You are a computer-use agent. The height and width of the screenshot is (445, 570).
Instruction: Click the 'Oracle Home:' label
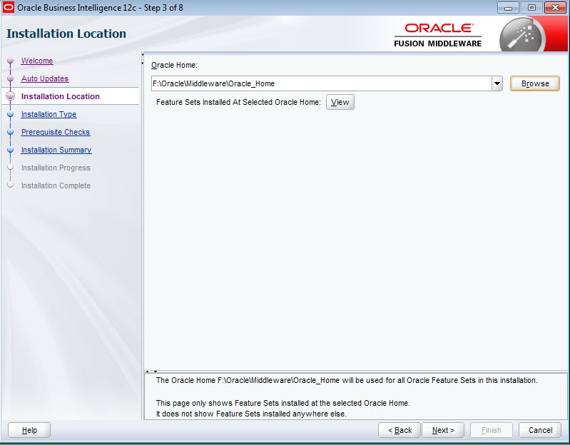click(174, 65)
